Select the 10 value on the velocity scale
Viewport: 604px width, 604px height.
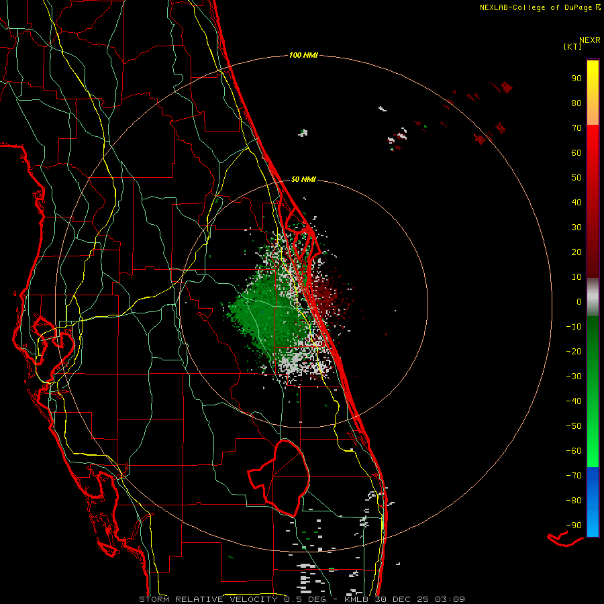click(x=576, y=277)
